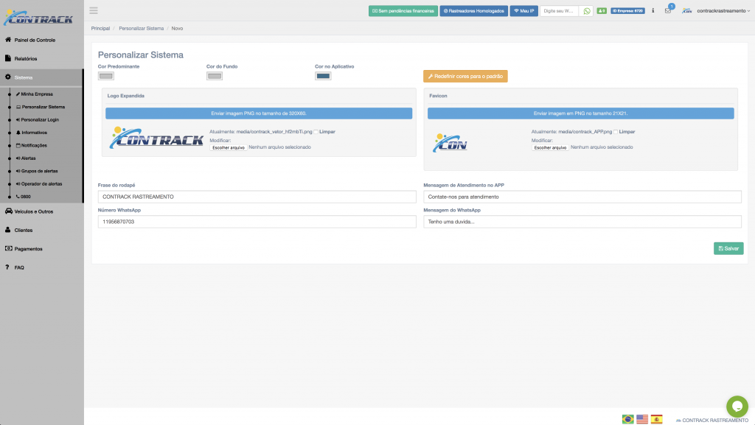This screenshot has width=755, height=425.
Task: Check Limpar box for Logo Expandida
Action: click(x=316, y=132)
